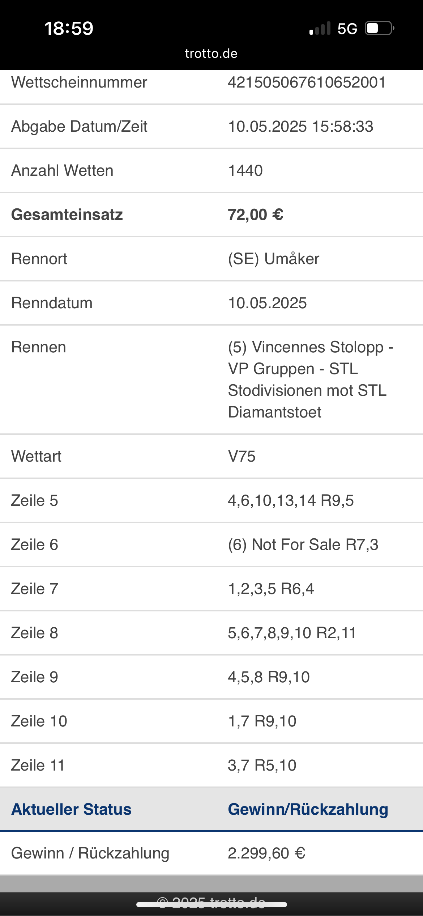Tap the Gewinn/Rückzahlung column header
Image resolution: width=423 pixels, height=916 pixels.
tap(308, 809)
